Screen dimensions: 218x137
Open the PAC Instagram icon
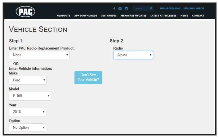(126, 9)
